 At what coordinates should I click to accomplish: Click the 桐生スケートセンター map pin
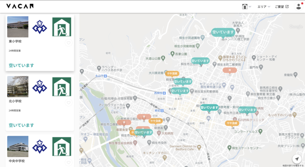coord(229,148)
